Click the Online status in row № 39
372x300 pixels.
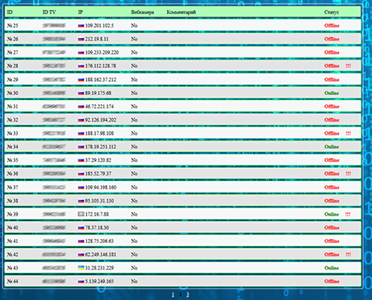[331, 214]
